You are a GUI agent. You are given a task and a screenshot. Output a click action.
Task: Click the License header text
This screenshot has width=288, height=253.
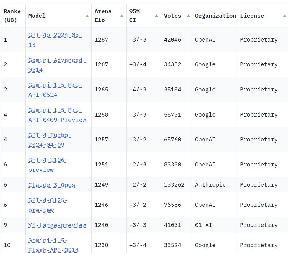(x=252, y=16)
